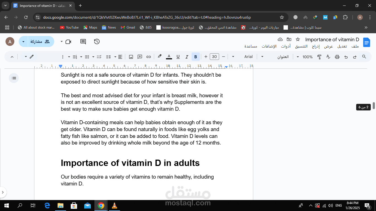Screen dimensions: 376x211
Task: Open the checklist dropdown arrow
Action: (x=93, y=57)
